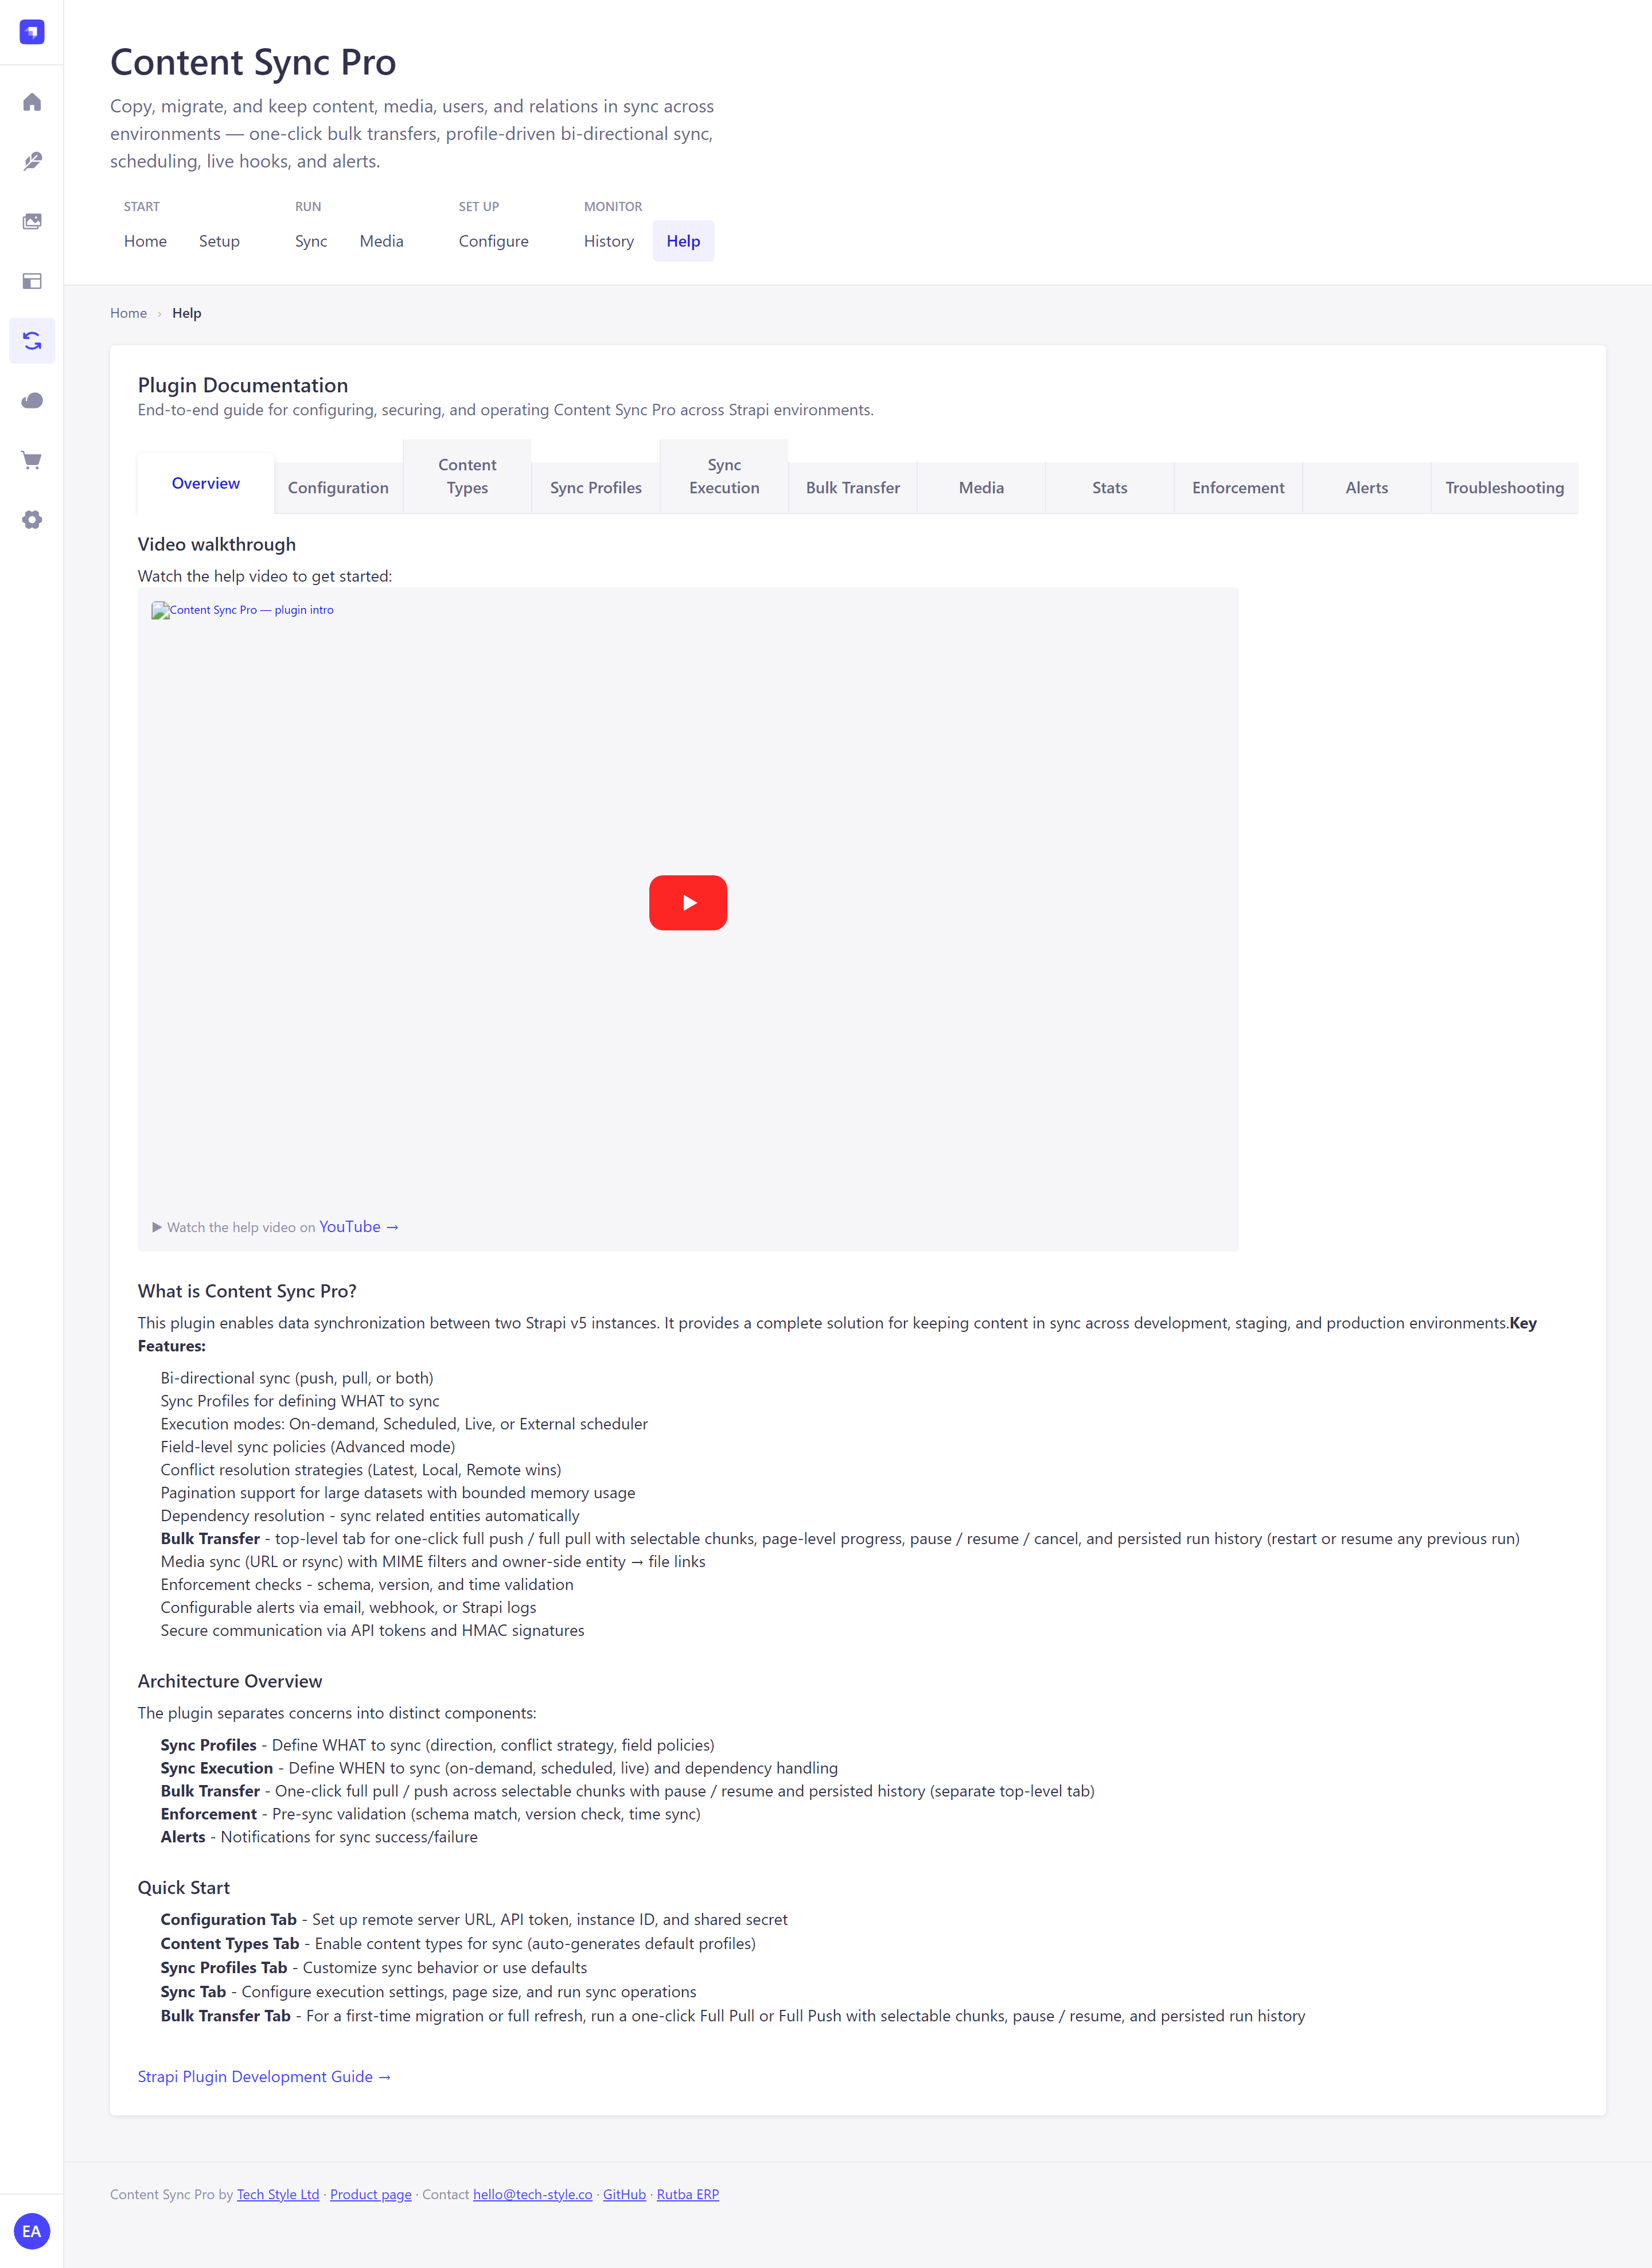
Task: Select the Help navigation tab
Action: pyautogui.click(x=683, y=241)
